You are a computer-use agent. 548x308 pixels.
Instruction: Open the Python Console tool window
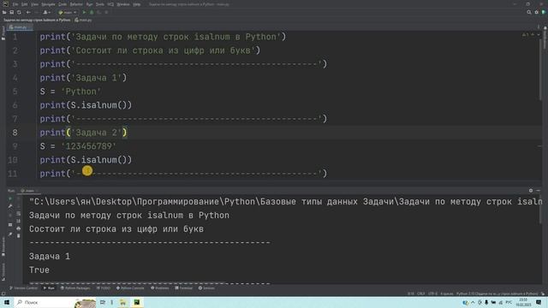click(x=130, y=288)
